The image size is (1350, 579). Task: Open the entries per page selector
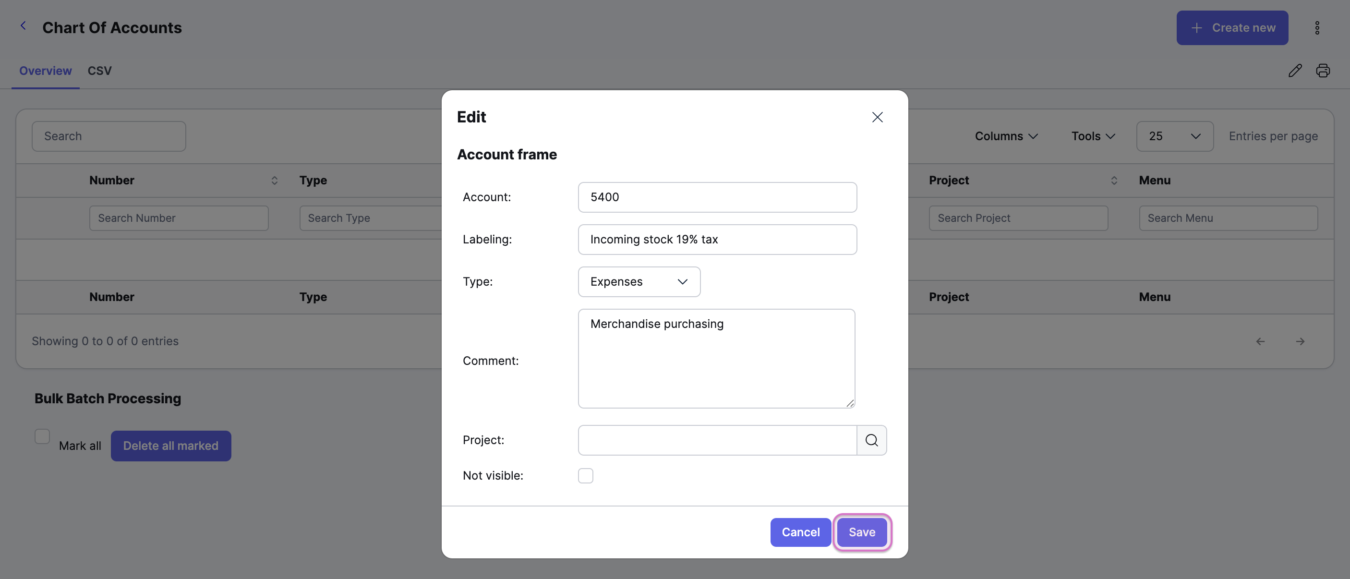pos(1174,136)
